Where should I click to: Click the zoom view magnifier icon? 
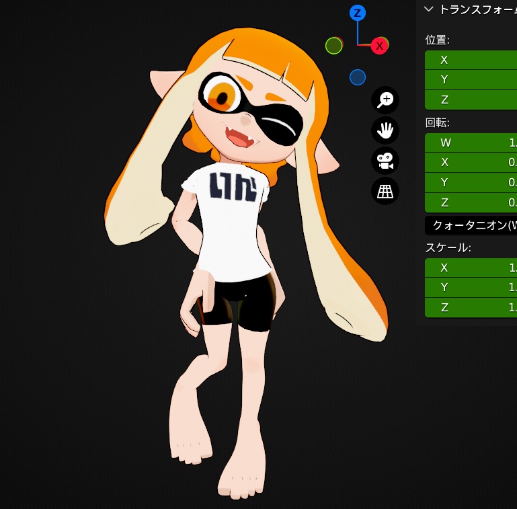pyautogui.click(x=385, y=100)
